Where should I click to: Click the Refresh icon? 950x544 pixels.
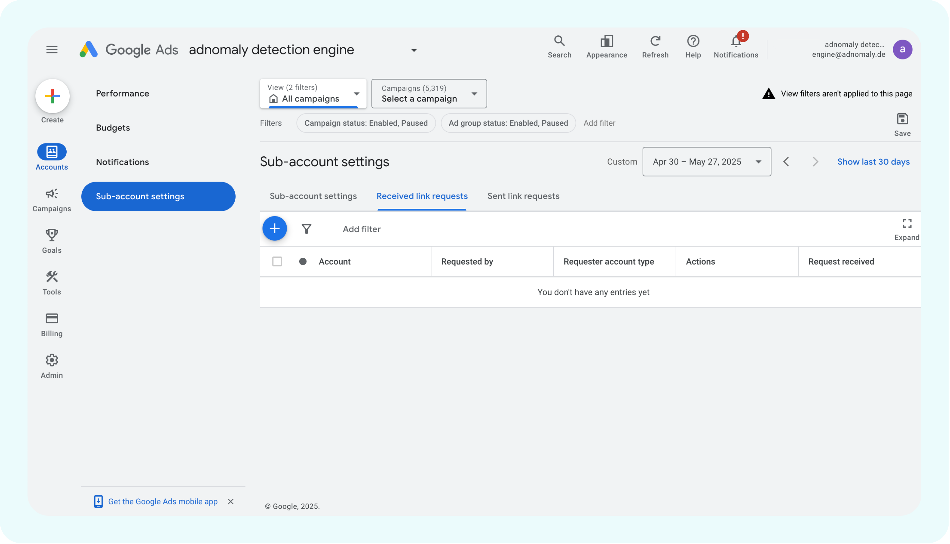(x=655, y=41)
